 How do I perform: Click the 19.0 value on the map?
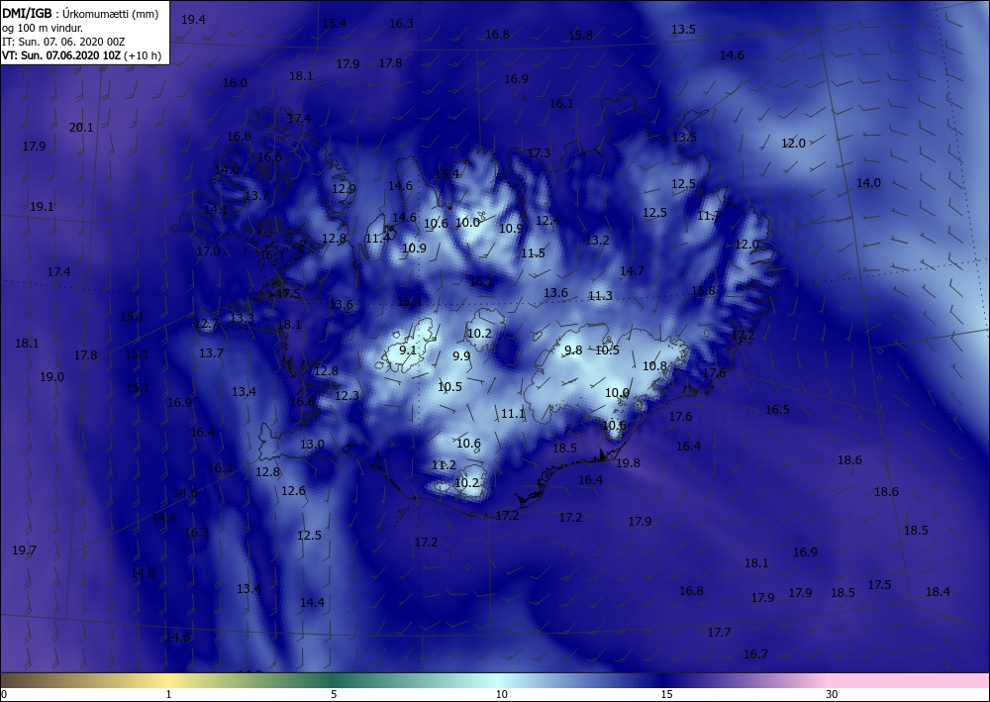[51, 377]
